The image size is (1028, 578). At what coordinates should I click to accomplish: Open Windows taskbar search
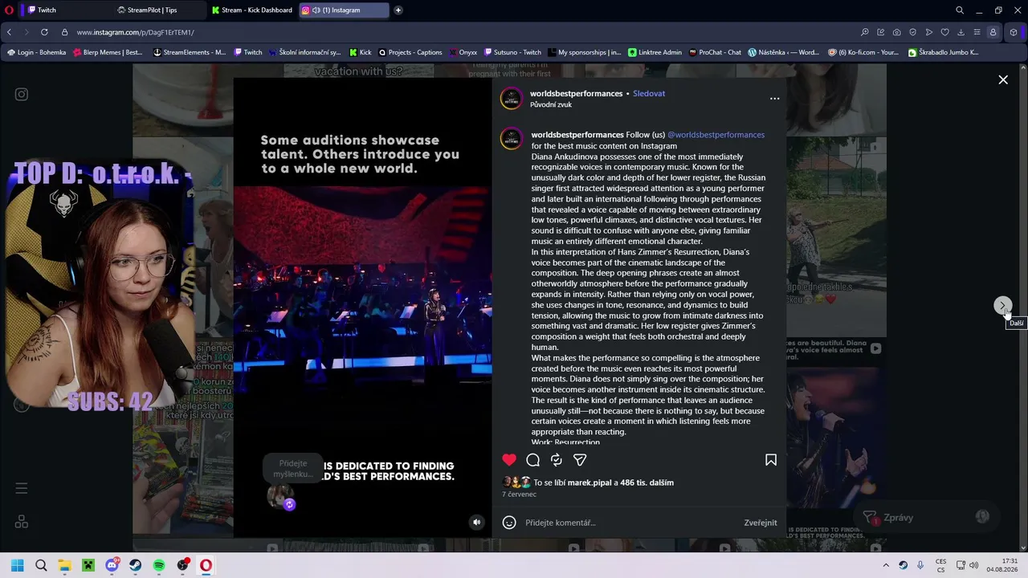[41, 565]
